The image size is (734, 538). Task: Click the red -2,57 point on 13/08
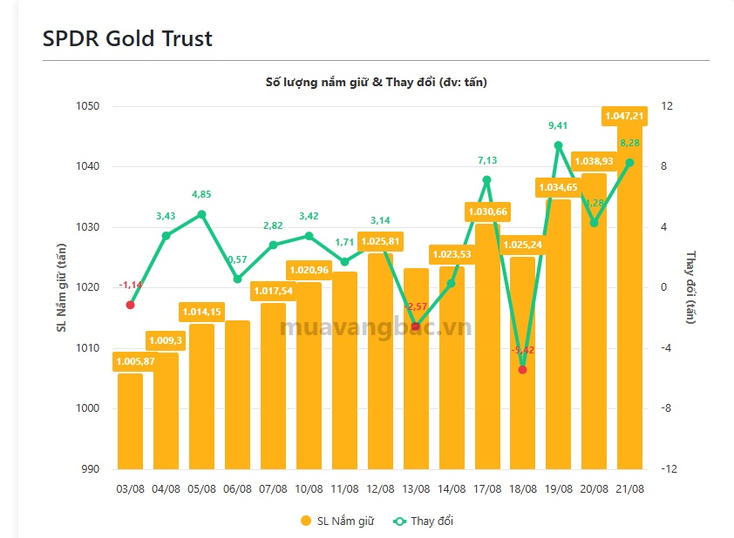point(415,326)
